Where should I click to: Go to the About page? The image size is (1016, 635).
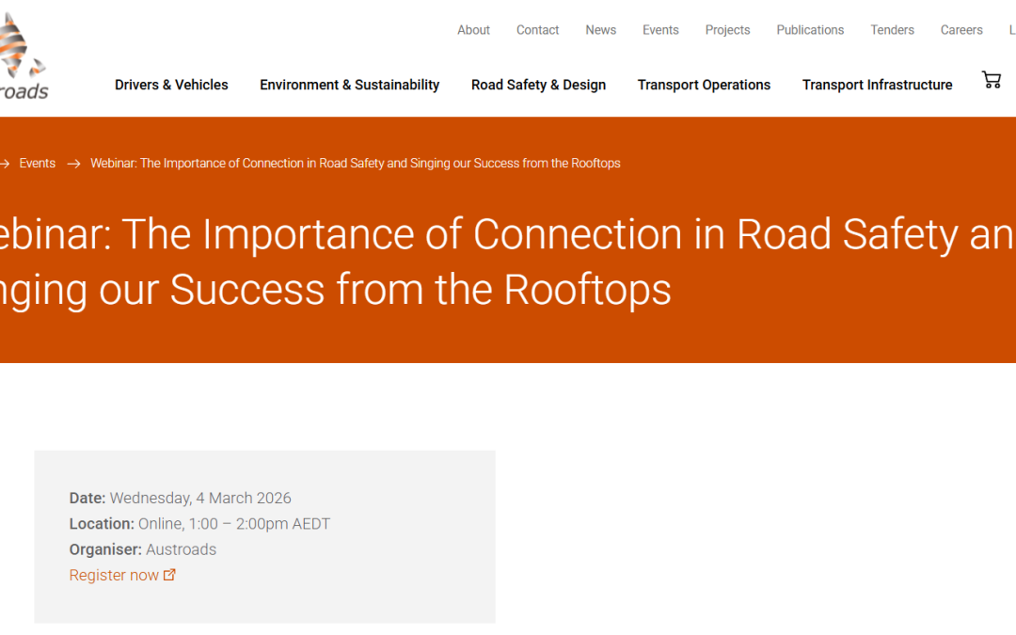pyautogui.click(x=473, y=29)
